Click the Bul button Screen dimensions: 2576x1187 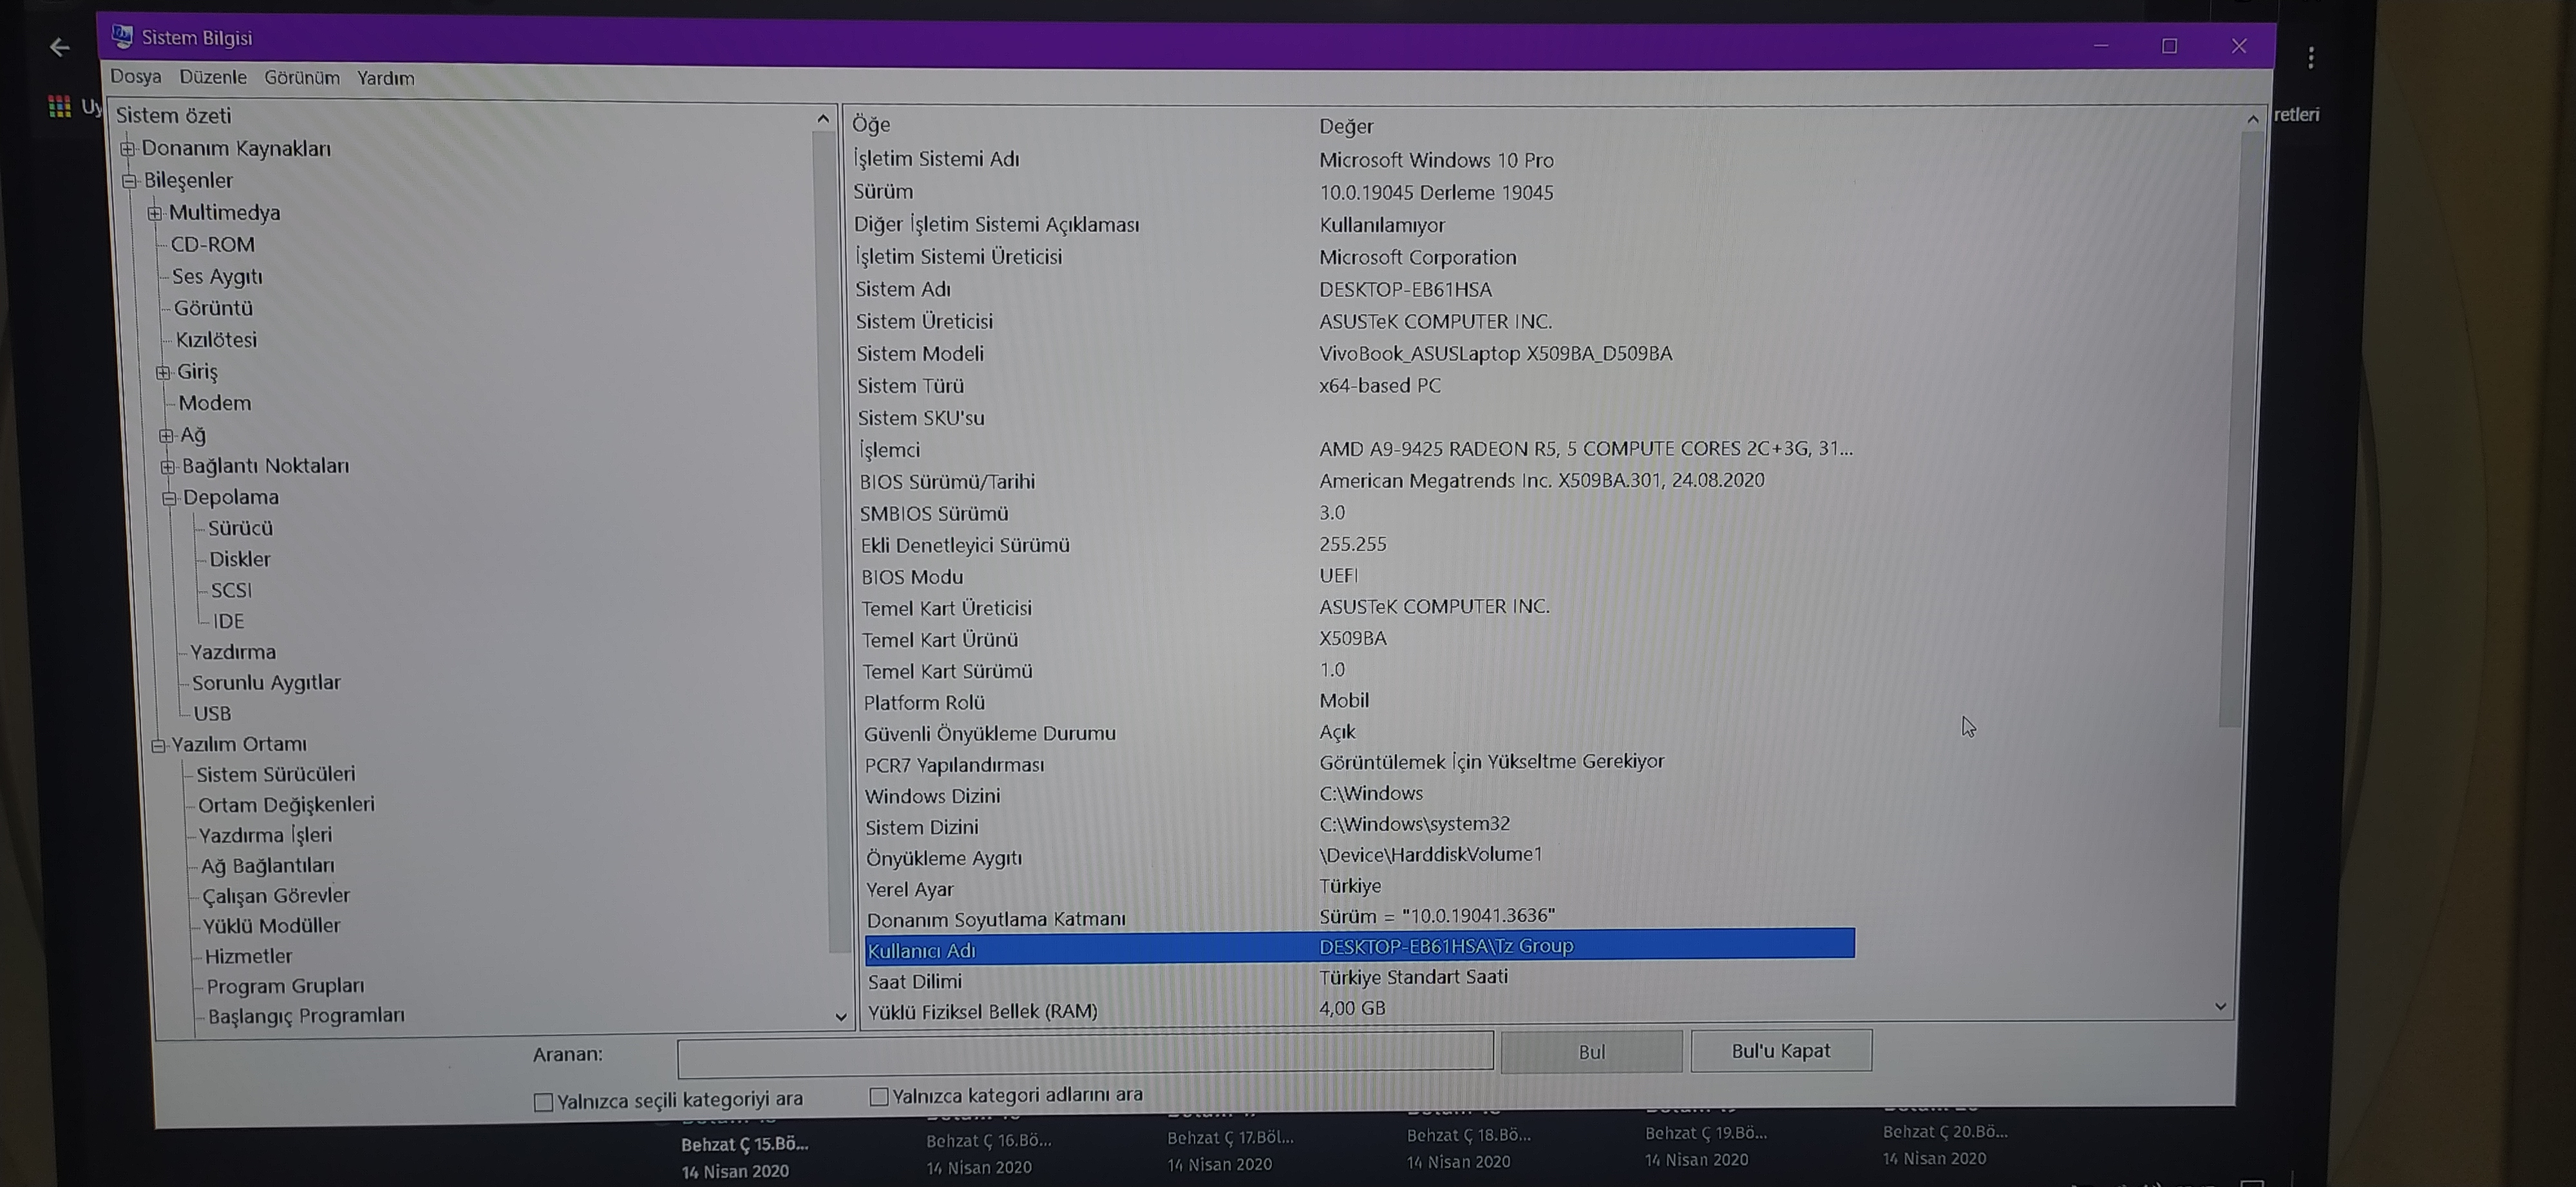click(1591, 1052)
